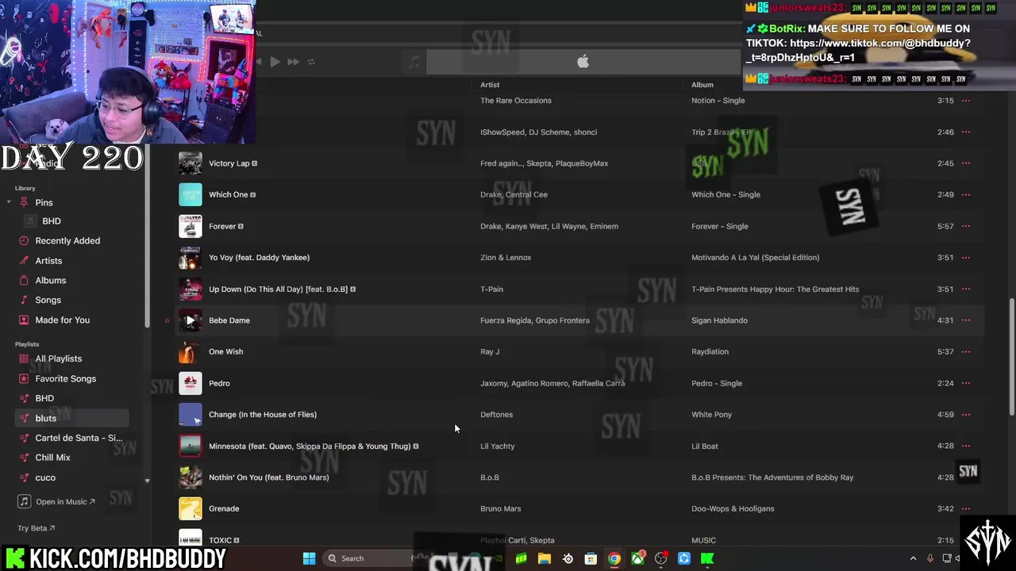The image size is (1016, 571).
Task: Click the Chill Mix playlist icon
Action: (24, 458)
